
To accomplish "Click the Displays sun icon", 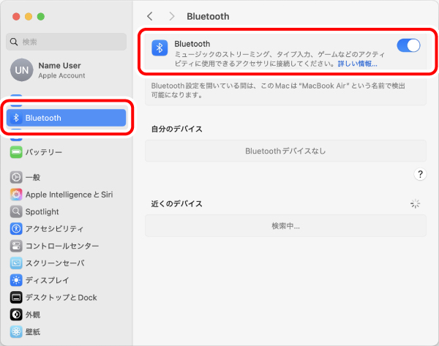I will pos(16,280).
